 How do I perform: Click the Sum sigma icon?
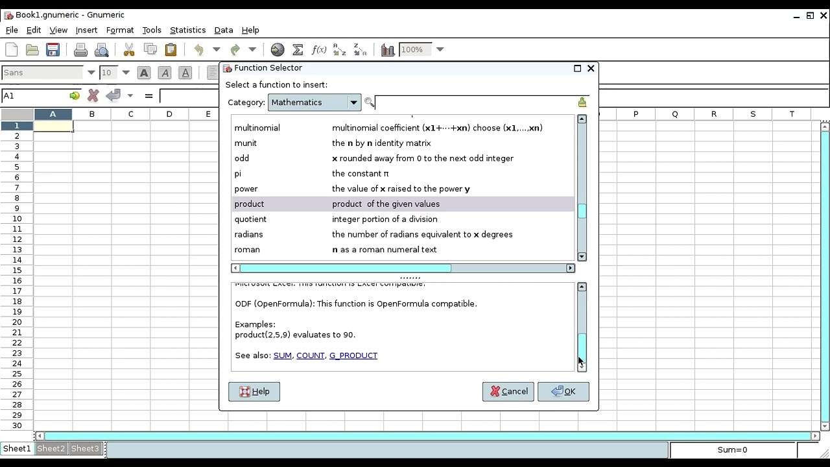[x=298, y=49]
